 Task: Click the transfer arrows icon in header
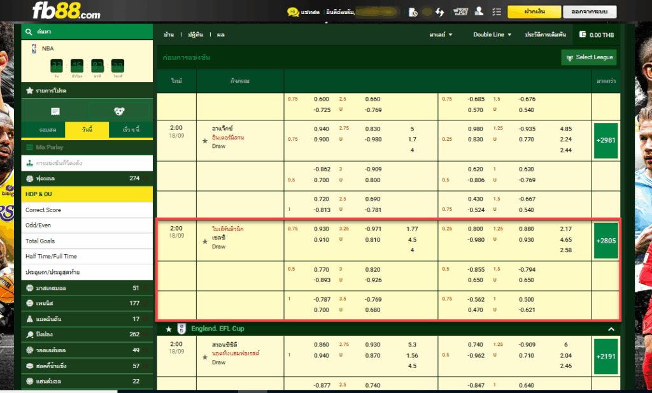(x=440, y=12)
